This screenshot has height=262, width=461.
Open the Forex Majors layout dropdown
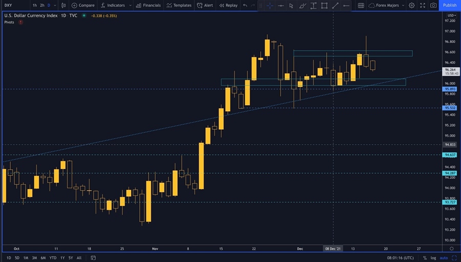click(386, 5)
